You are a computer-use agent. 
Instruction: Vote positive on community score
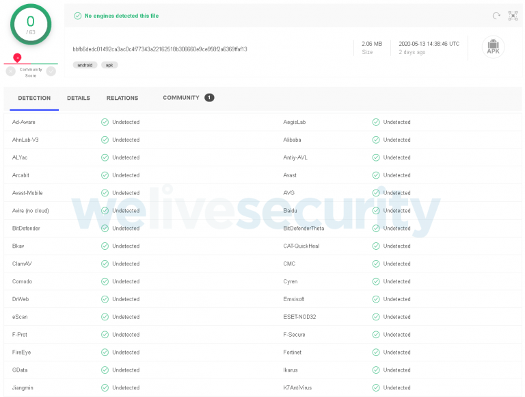51,71
